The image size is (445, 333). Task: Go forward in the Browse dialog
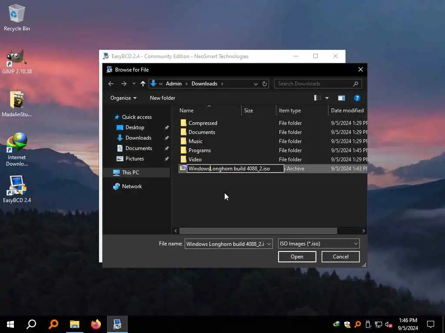point(124,84)
